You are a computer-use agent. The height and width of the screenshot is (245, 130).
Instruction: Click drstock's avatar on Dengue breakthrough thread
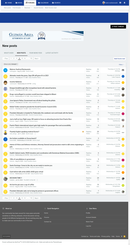pyautogui.click(x=6, y=89)
